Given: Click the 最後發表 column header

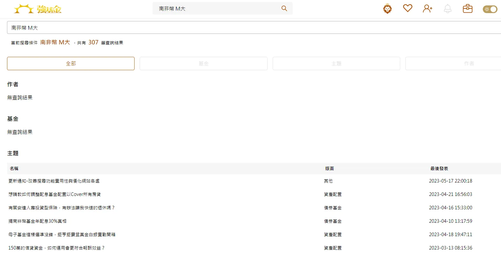Looking at the screenshot, I should point(439,168).
